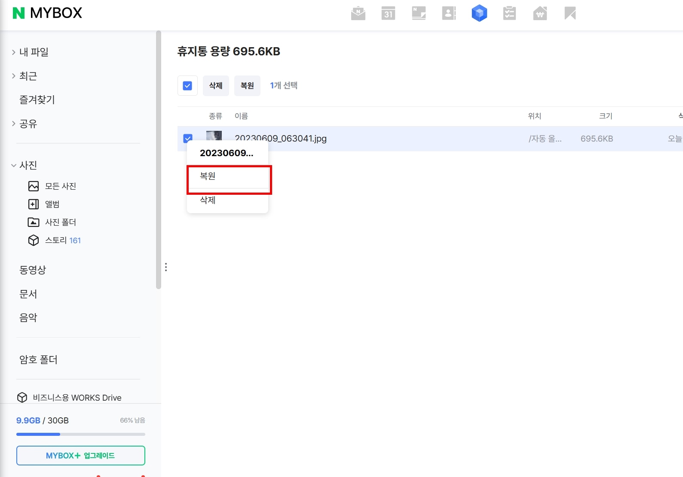Uncheck the 20230609_063041.jpg row checkbox

pos(187,138)
